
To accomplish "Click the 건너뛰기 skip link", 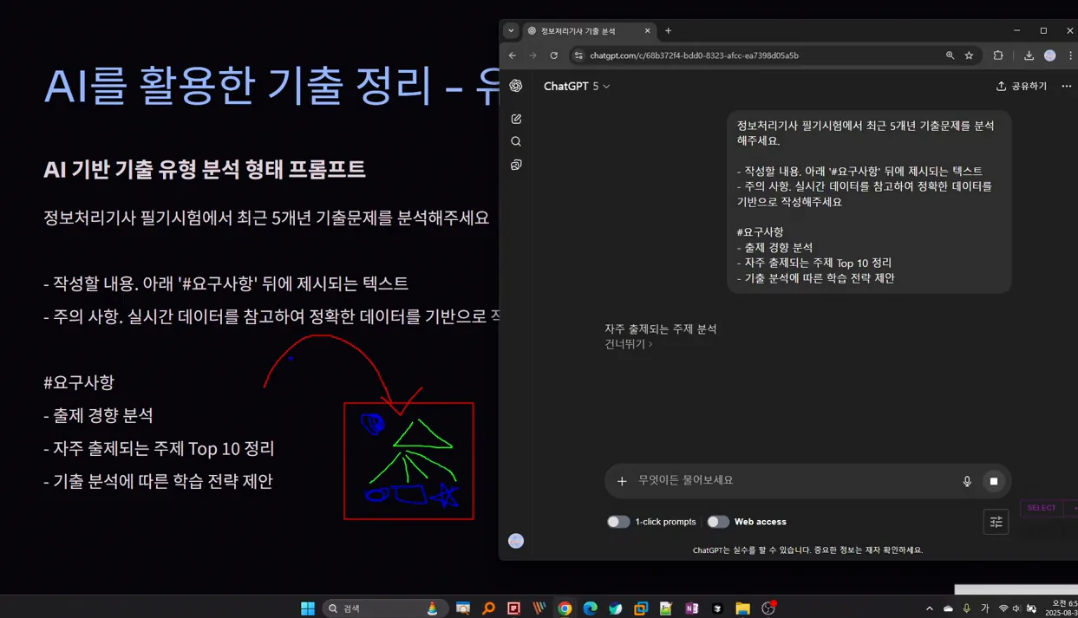I will tap(628, 344).
